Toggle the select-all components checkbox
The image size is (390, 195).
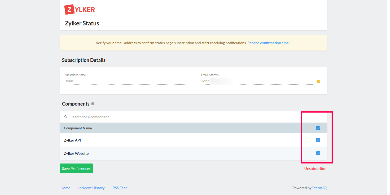[318, 128]
